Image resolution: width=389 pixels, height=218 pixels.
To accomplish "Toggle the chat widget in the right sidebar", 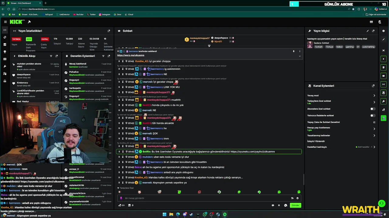I will (x=384, y=76).
